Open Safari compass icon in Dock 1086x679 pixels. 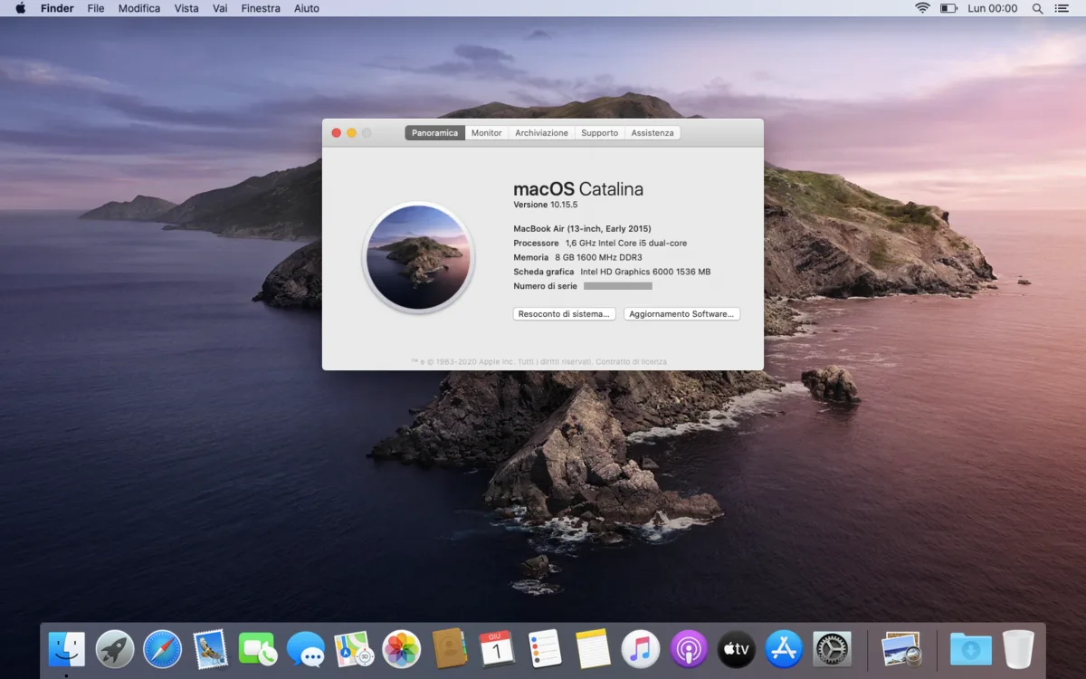pyautogui.click(x=163, y=649)
